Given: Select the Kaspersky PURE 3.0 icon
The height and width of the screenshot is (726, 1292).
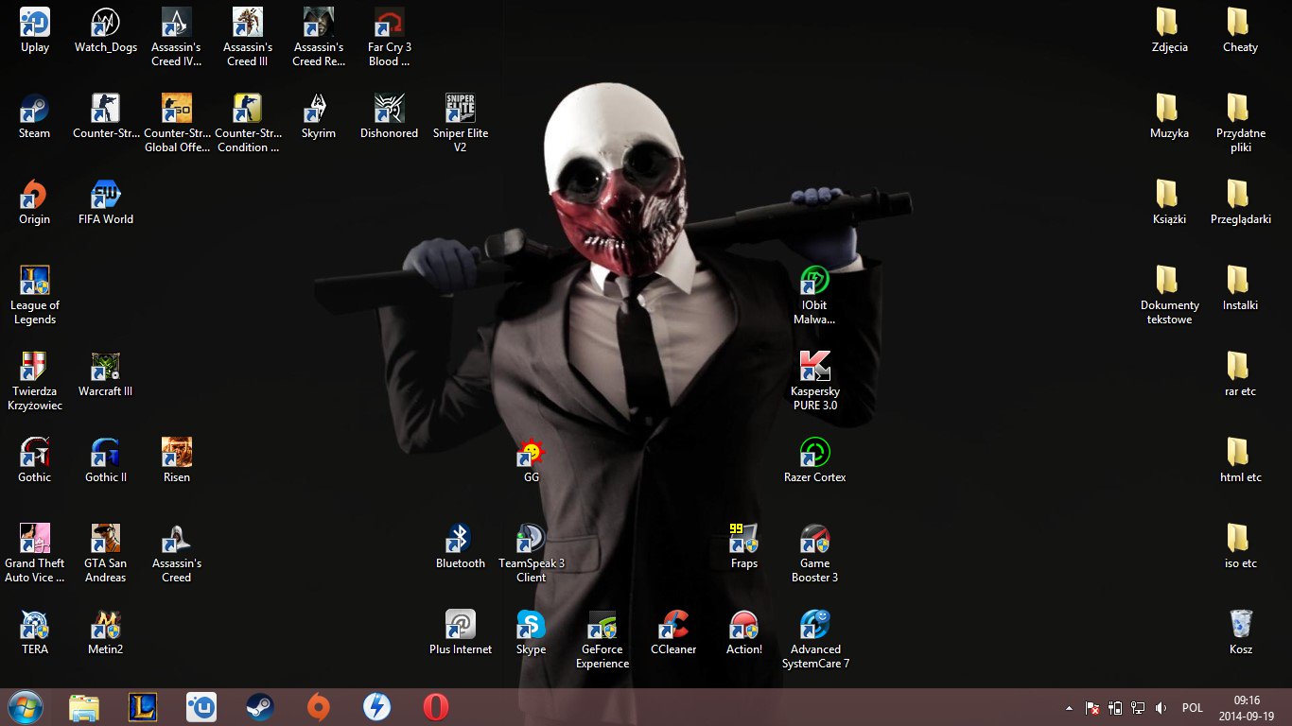Looking at the screenshot, I should (815, 381).
